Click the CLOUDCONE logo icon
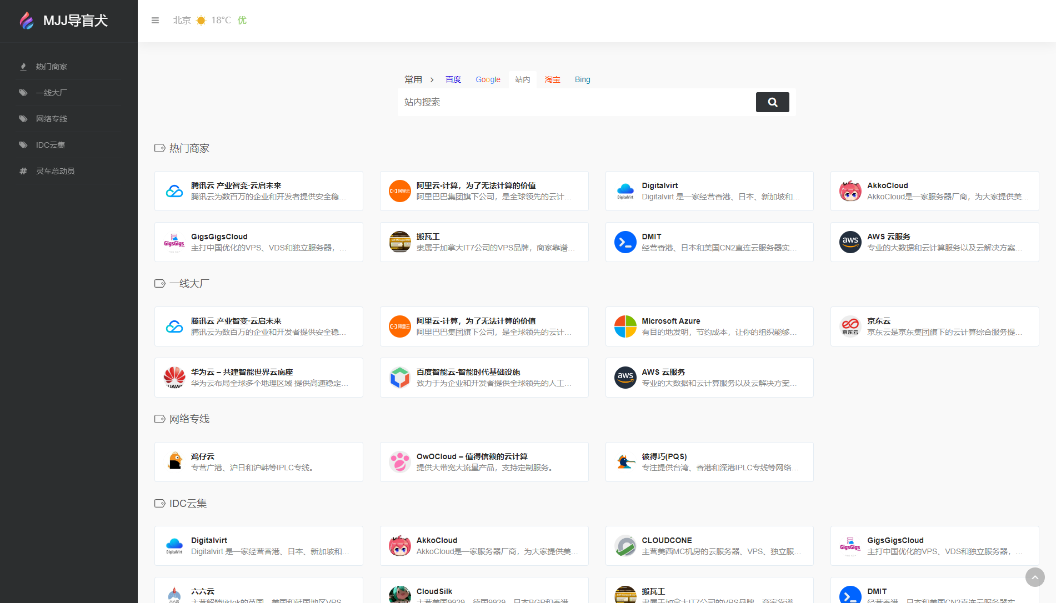This screenshot has height=603, width=1056. click(625, 546)
